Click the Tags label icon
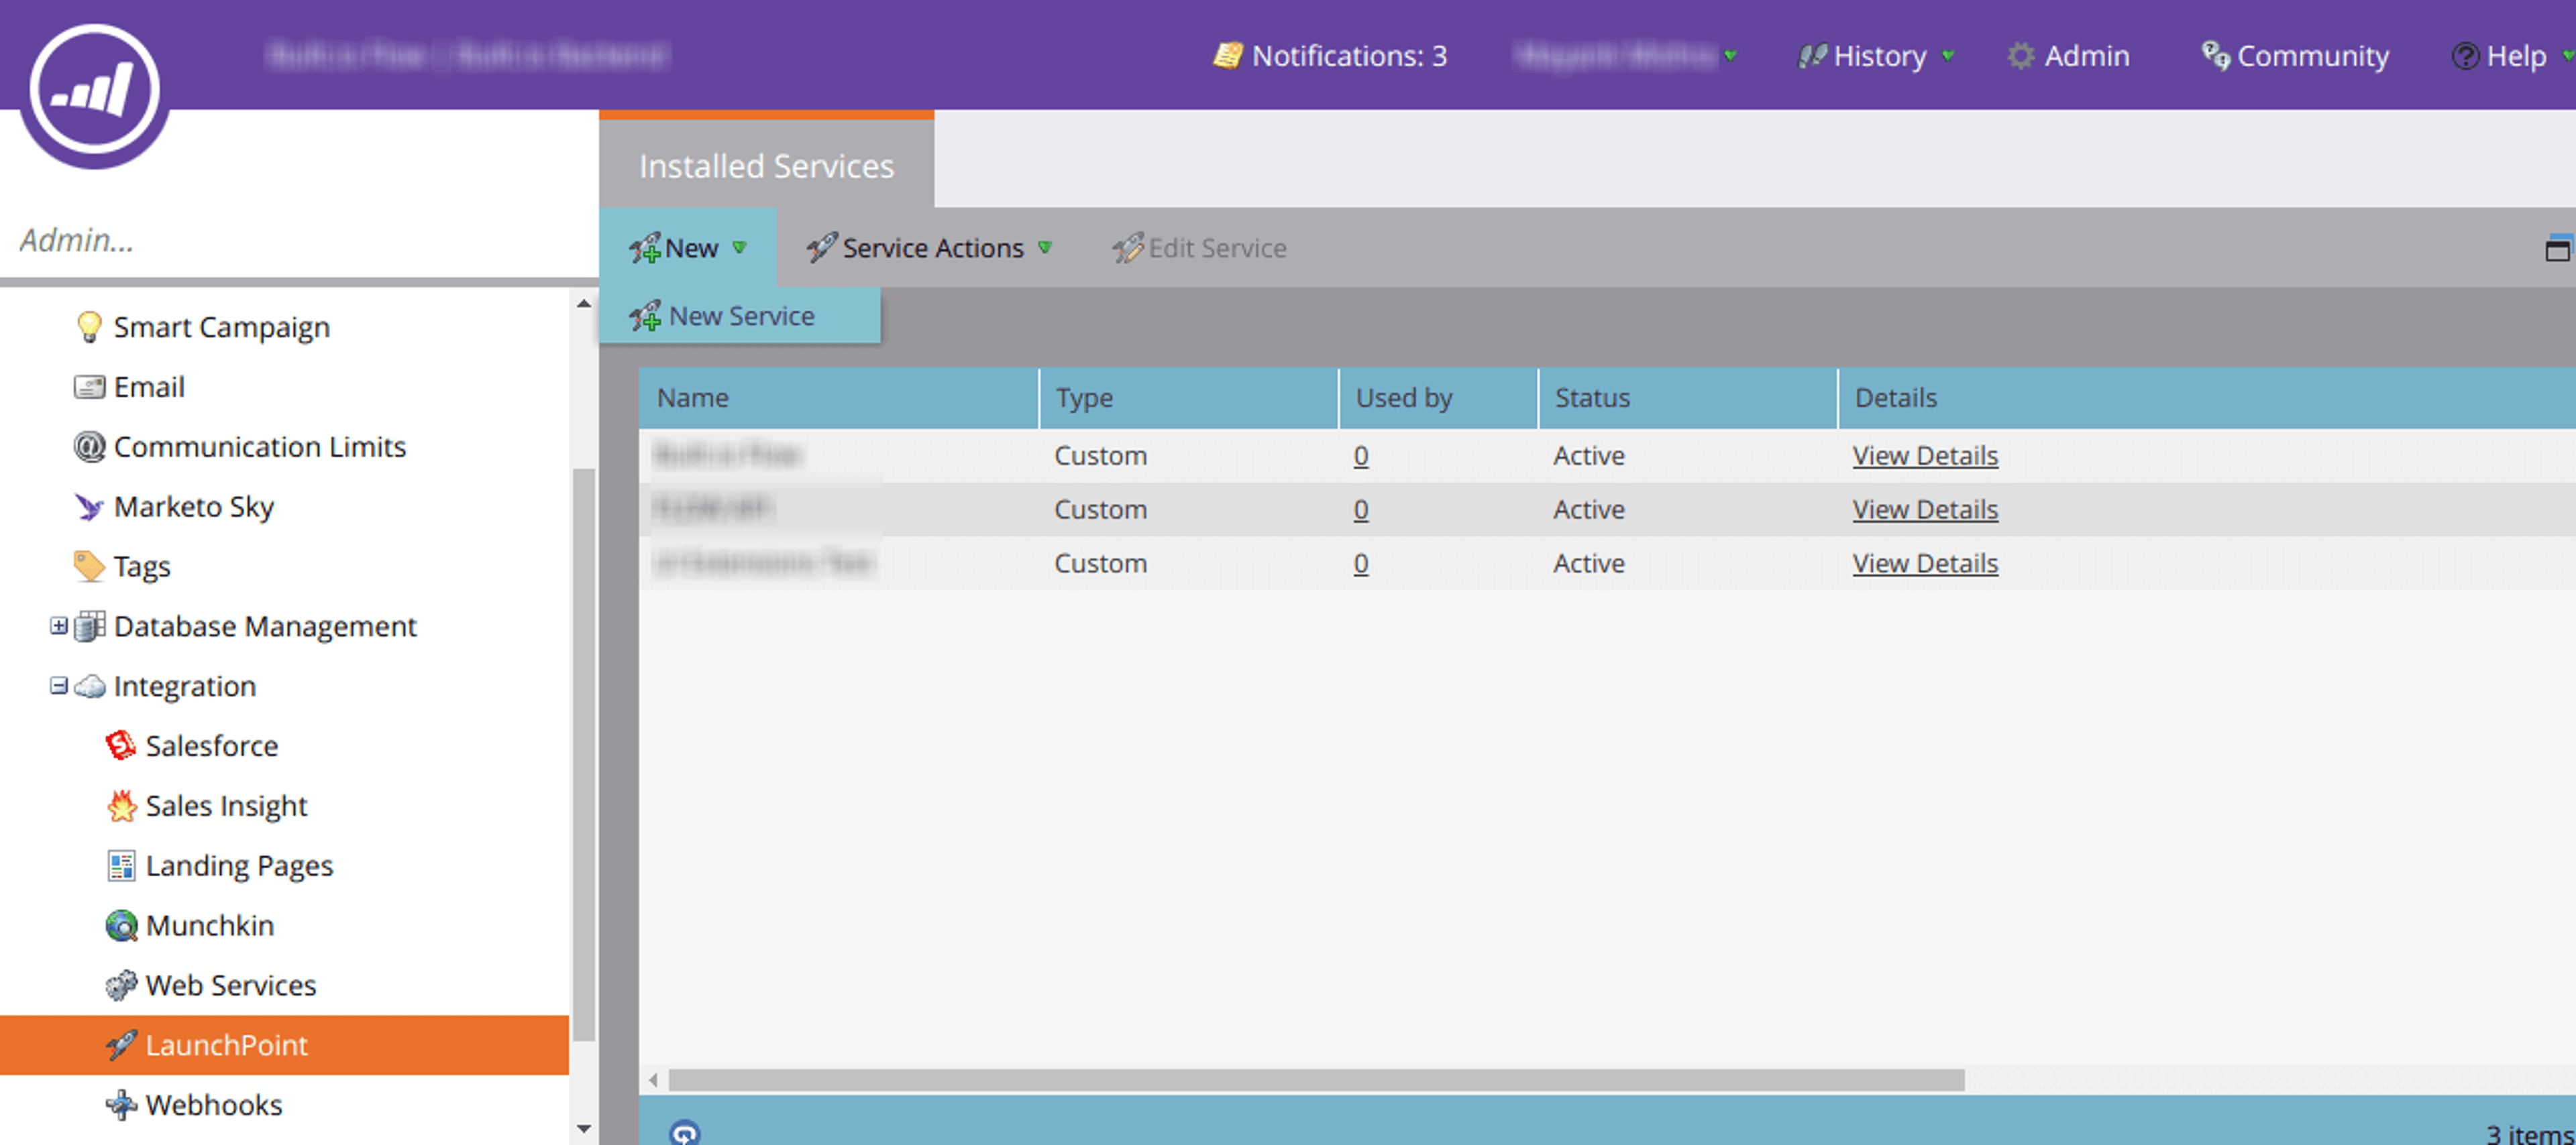The height and width of the screenshot is (1145, 2576). [x=89, y=566]
